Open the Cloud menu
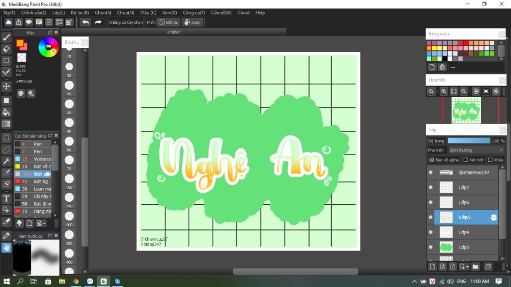Viewport: 511px width, 287px height. tap(244, 12)
